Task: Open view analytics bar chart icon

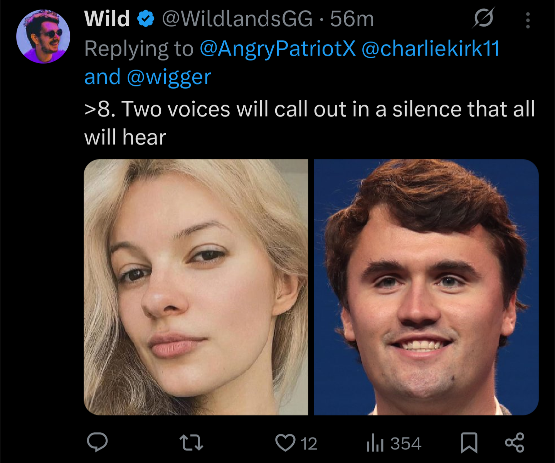Action: point(375,443)
